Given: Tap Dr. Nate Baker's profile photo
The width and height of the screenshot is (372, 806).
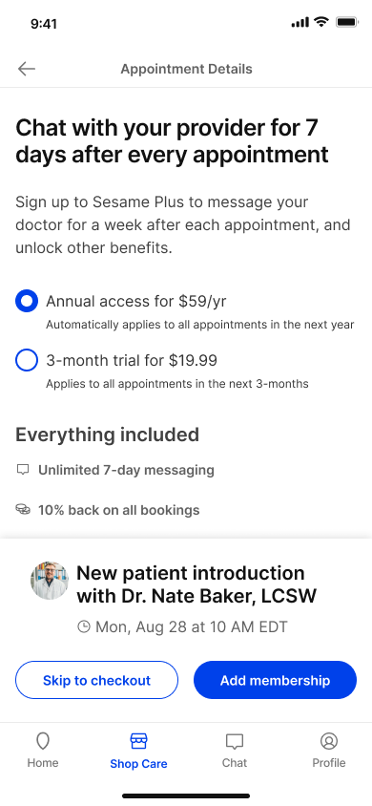Looking at the screenshot, I should coord(50,581).
